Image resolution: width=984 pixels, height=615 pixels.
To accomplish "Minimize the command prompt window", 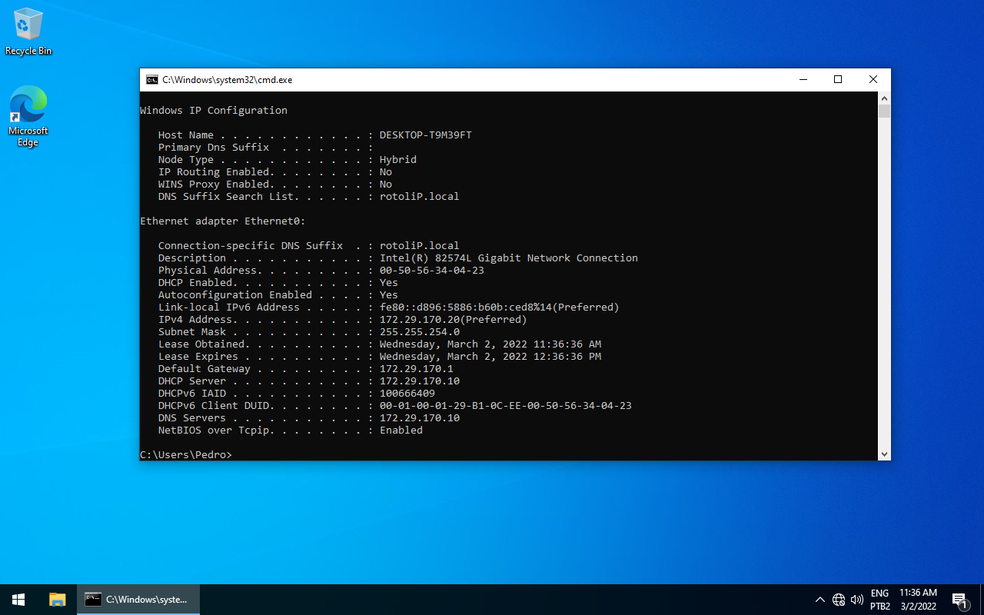I will 803,79.
